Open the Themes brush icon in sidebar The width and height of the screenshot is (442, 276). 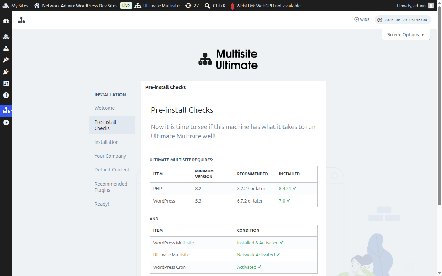[x=6, y=60]
